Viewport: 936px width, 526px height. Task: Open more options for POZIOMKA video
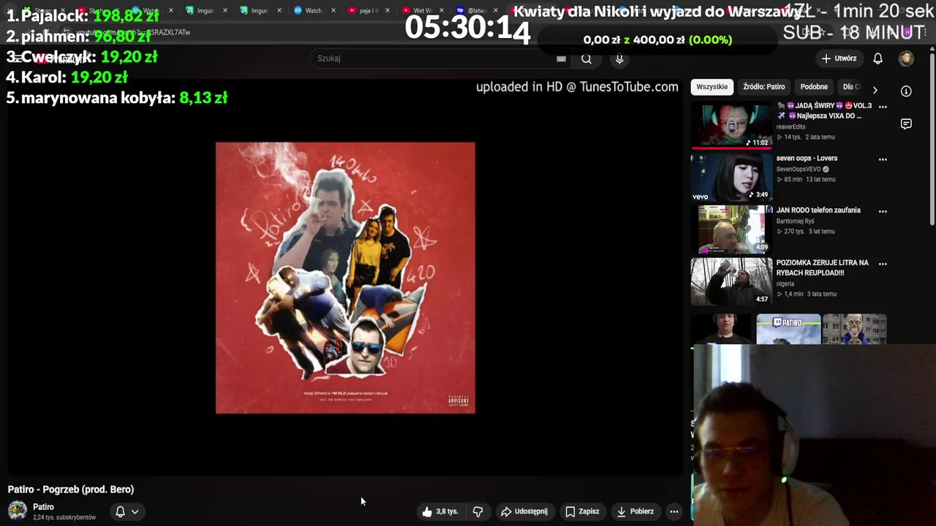click(883, 264)
